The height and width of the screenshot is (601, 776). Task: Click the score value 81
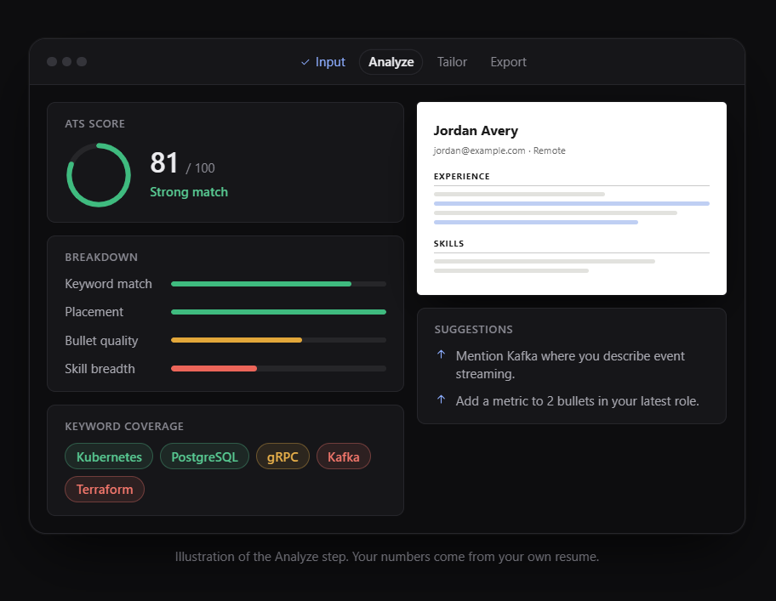click(164, 162)
